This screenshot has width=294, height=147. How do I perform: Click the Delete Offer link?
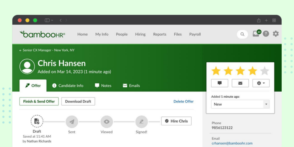coord(183,101)
